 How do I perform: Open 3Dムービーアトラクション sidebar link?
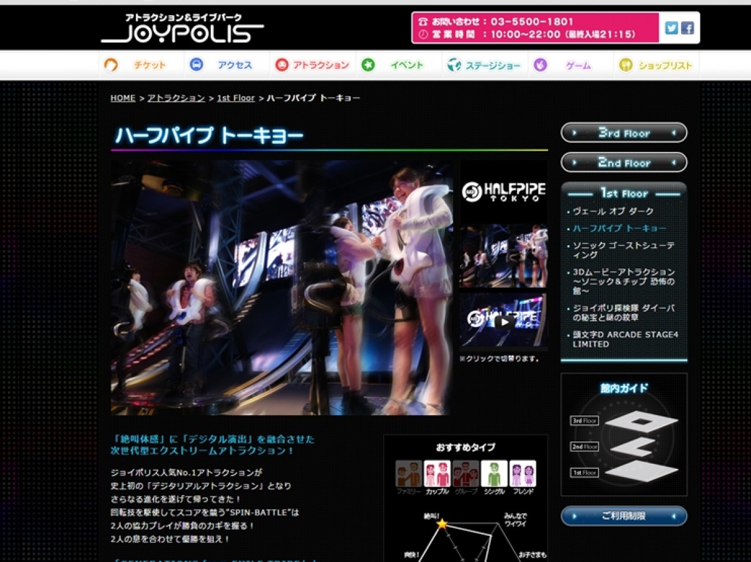click(624, 281)
